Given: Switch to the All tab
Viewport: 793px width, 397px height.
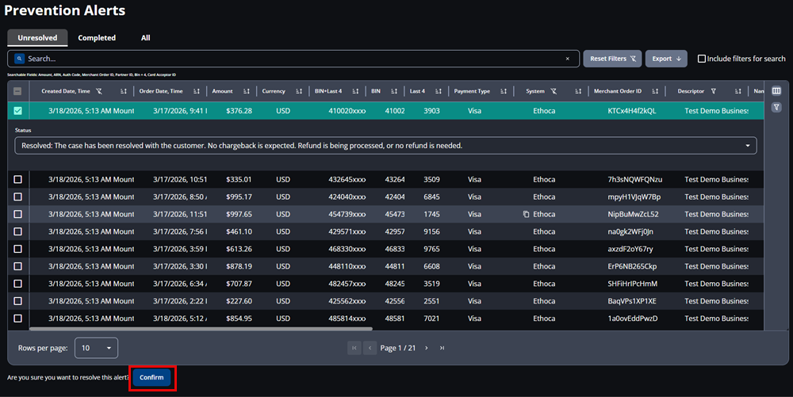Looking at the screenshot, I should tap(146, 38).
